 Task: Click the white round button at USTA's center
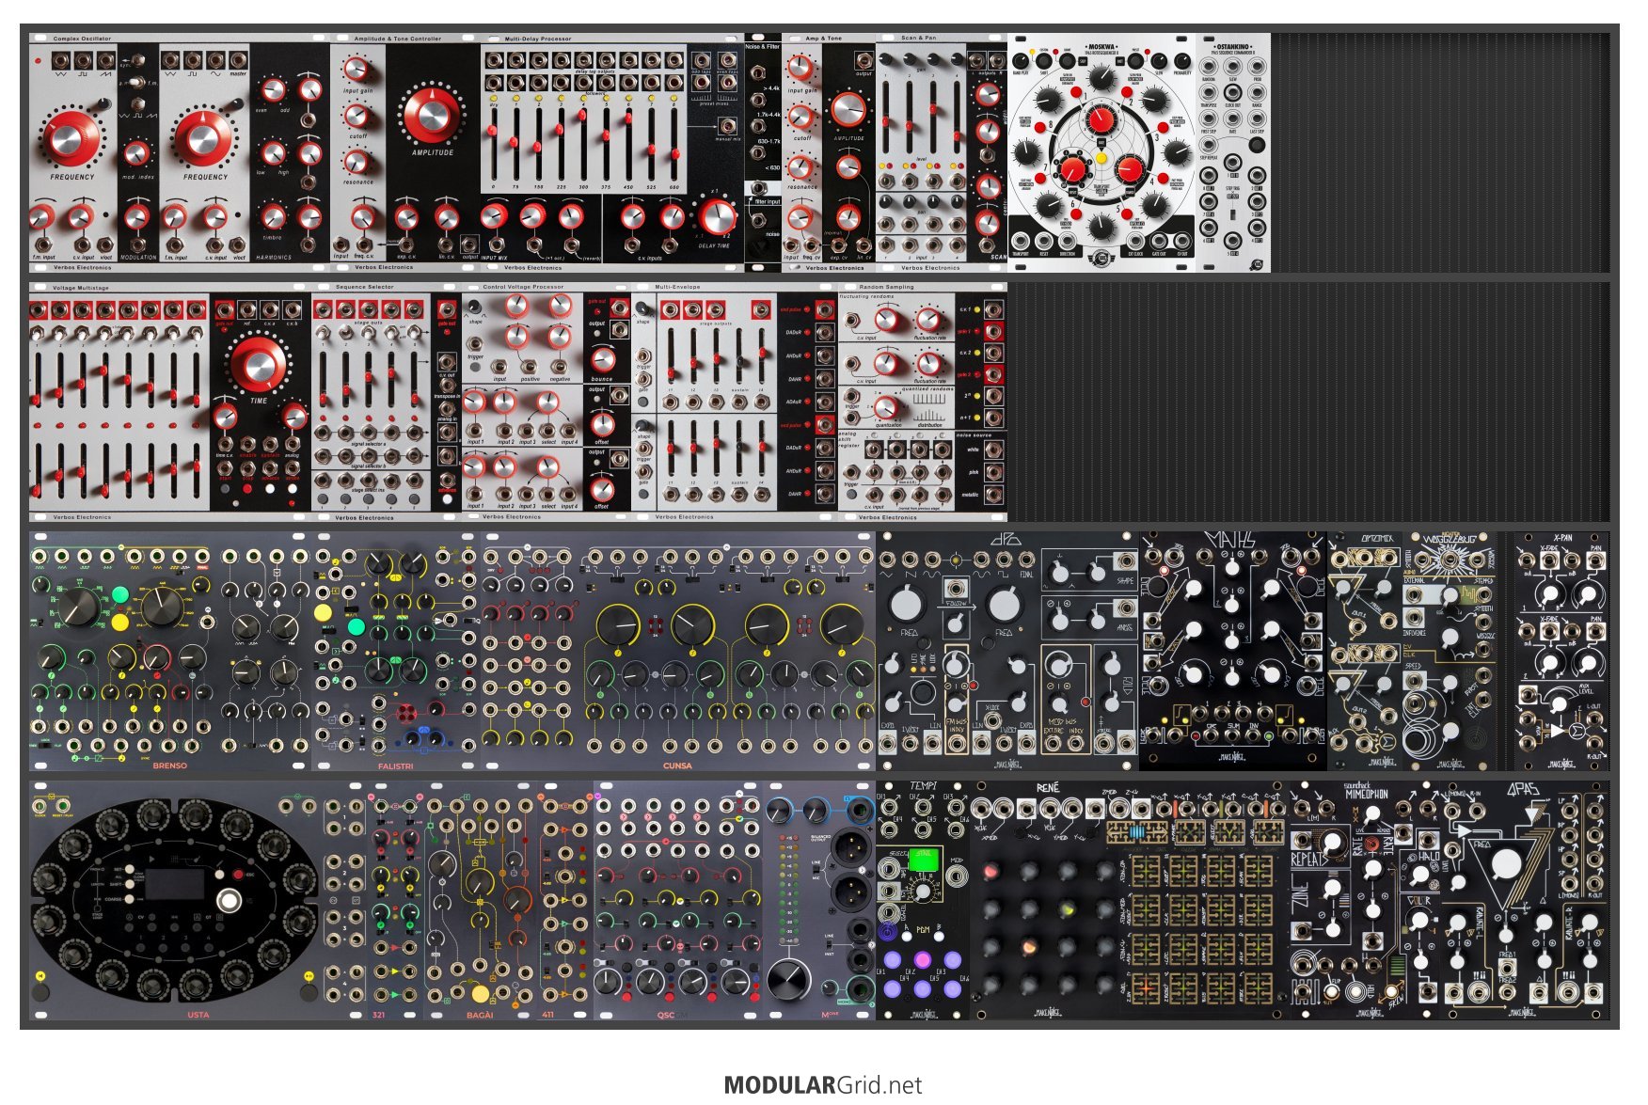coord(229,900)
